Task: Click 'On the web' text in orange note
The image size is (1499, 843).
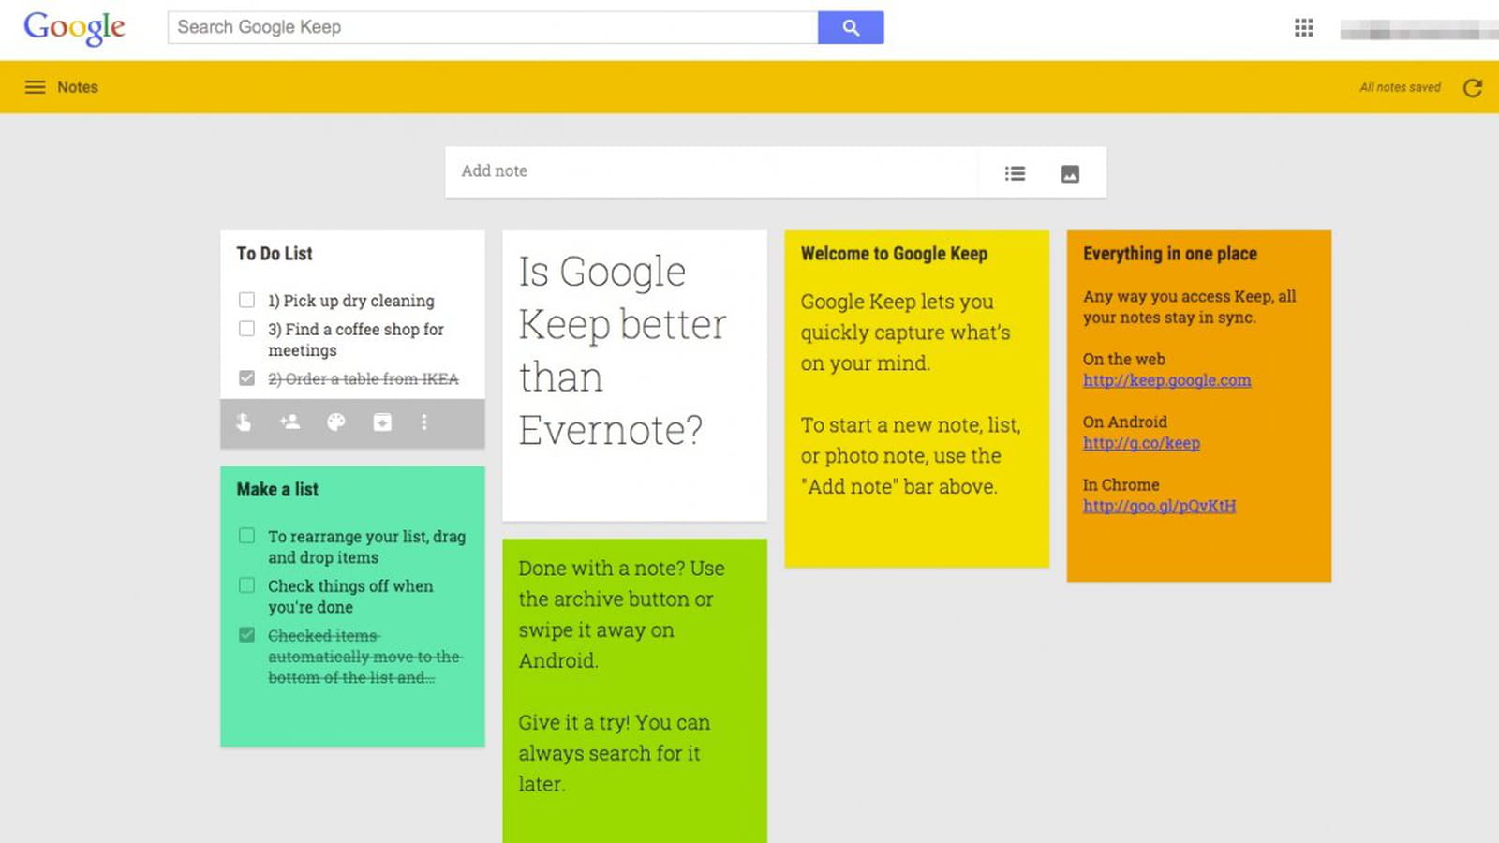Action: coord(1124,360)
